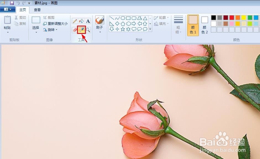Pick the Diamond shape

coord(117,24)
